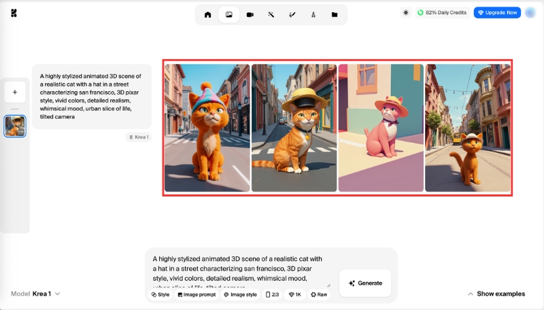Select the cat with yellow hat image
Screen dimensions: 544x310
click(x=294, y=128)
